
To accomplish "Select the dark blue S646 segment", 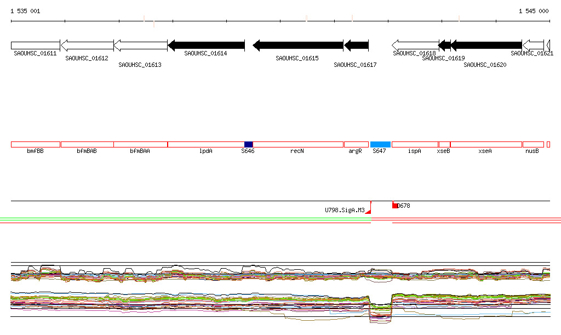I will [x=248, y=145].
